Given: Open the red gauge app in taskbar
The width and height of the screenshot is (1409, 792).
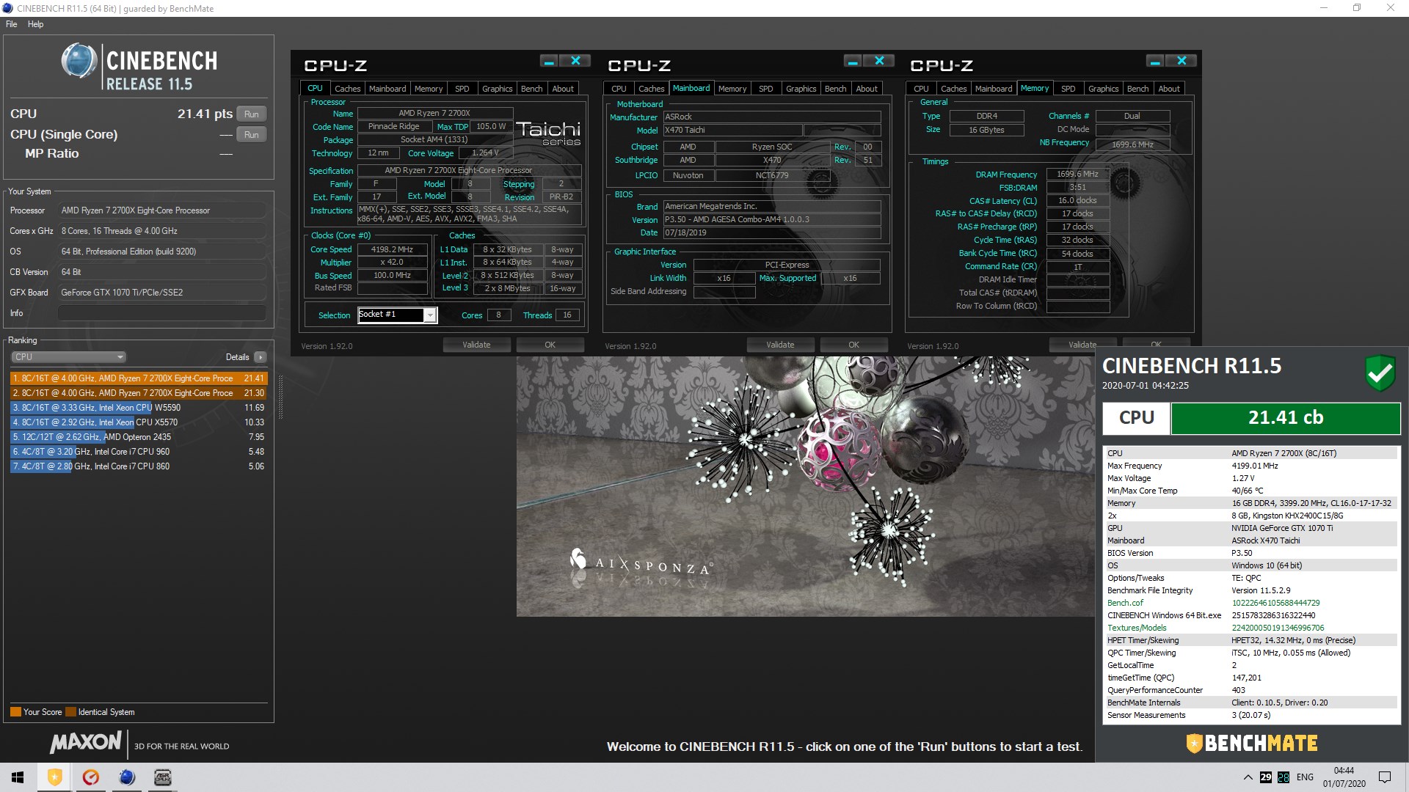Looking at the screenshot, I should [91, 777].
